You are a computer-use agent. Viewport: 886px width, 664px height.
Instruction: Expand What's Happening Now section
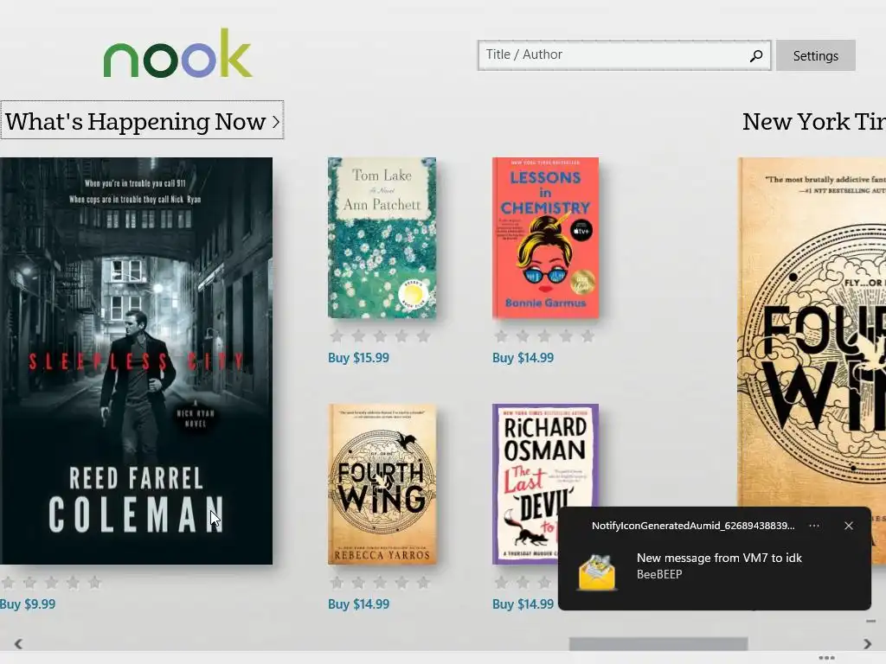click(143, 120)
